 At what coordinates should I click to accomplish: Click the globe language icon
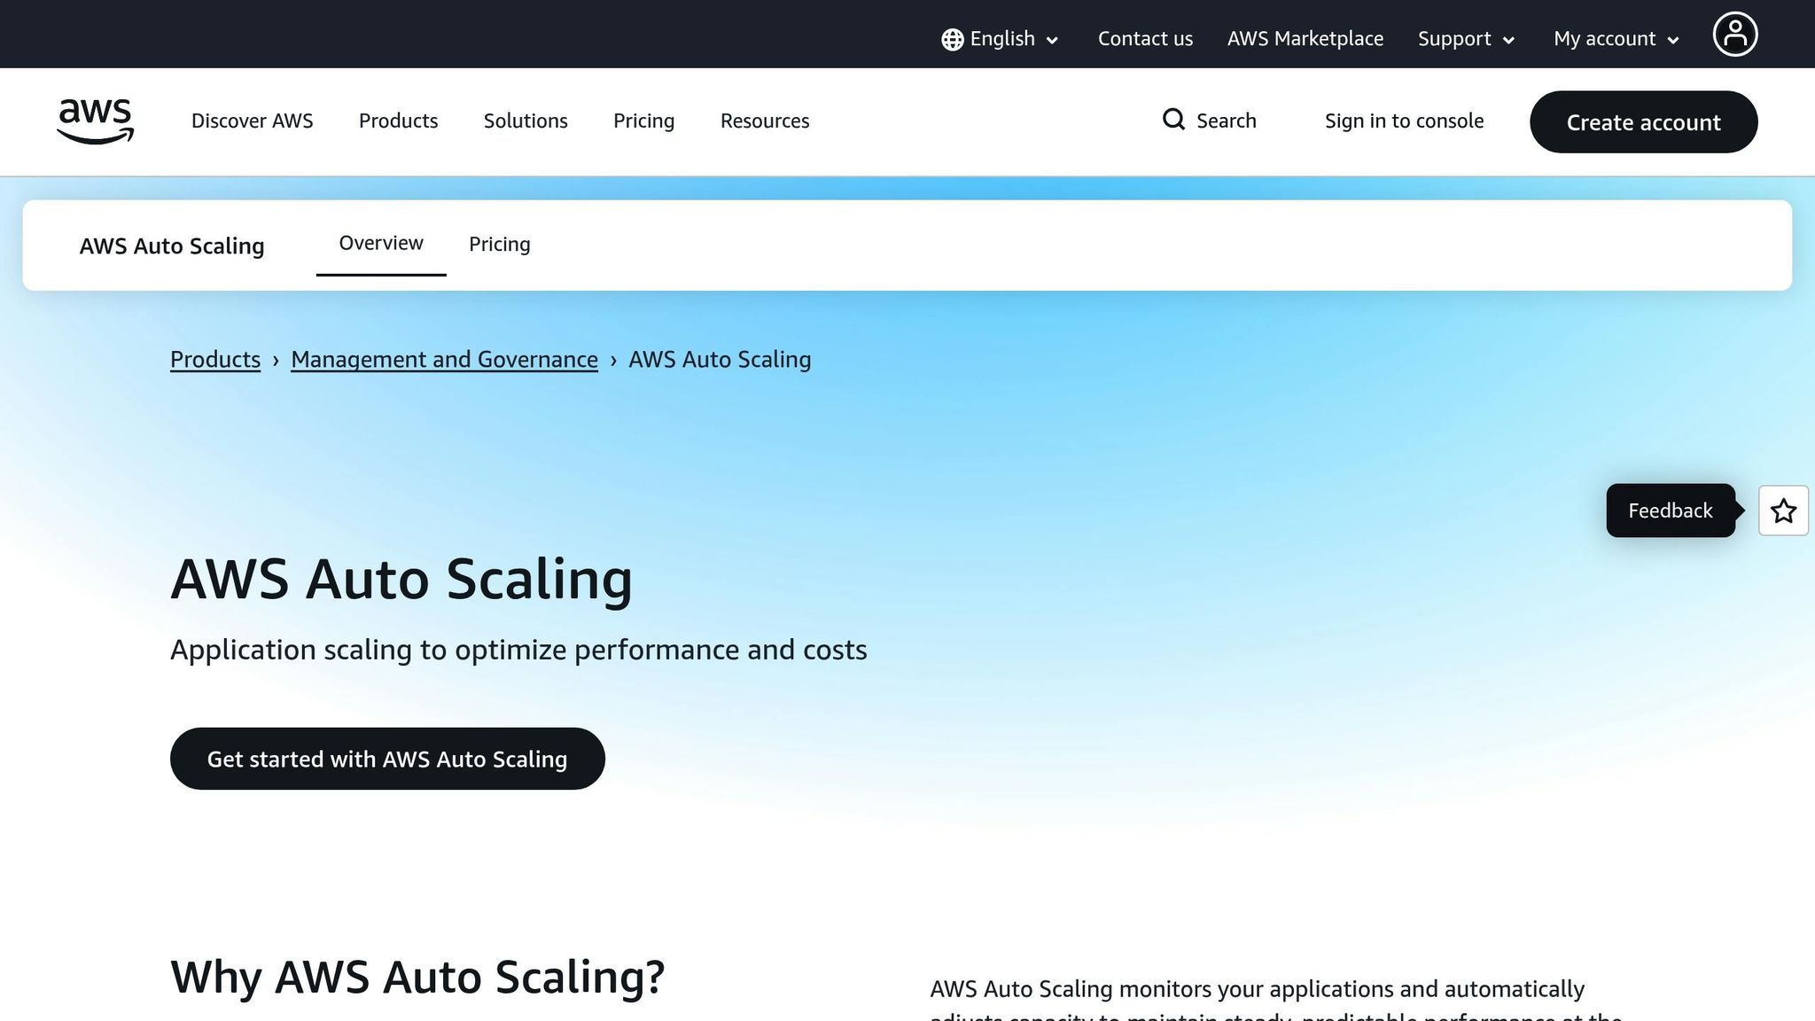click(x=950, y=39)
